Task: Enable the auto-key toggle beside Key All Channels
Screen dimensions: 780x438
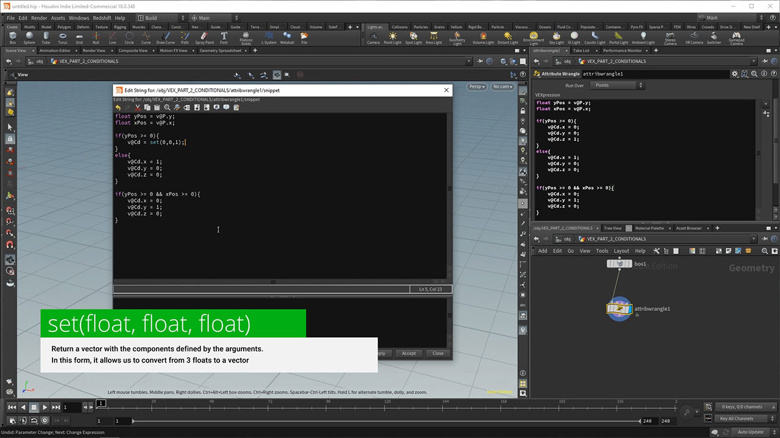Action: 708,418
